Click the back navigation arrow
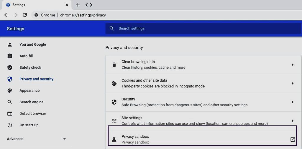Image resolution: width=302 pixels, height=149 pixels. click(6, 15)
